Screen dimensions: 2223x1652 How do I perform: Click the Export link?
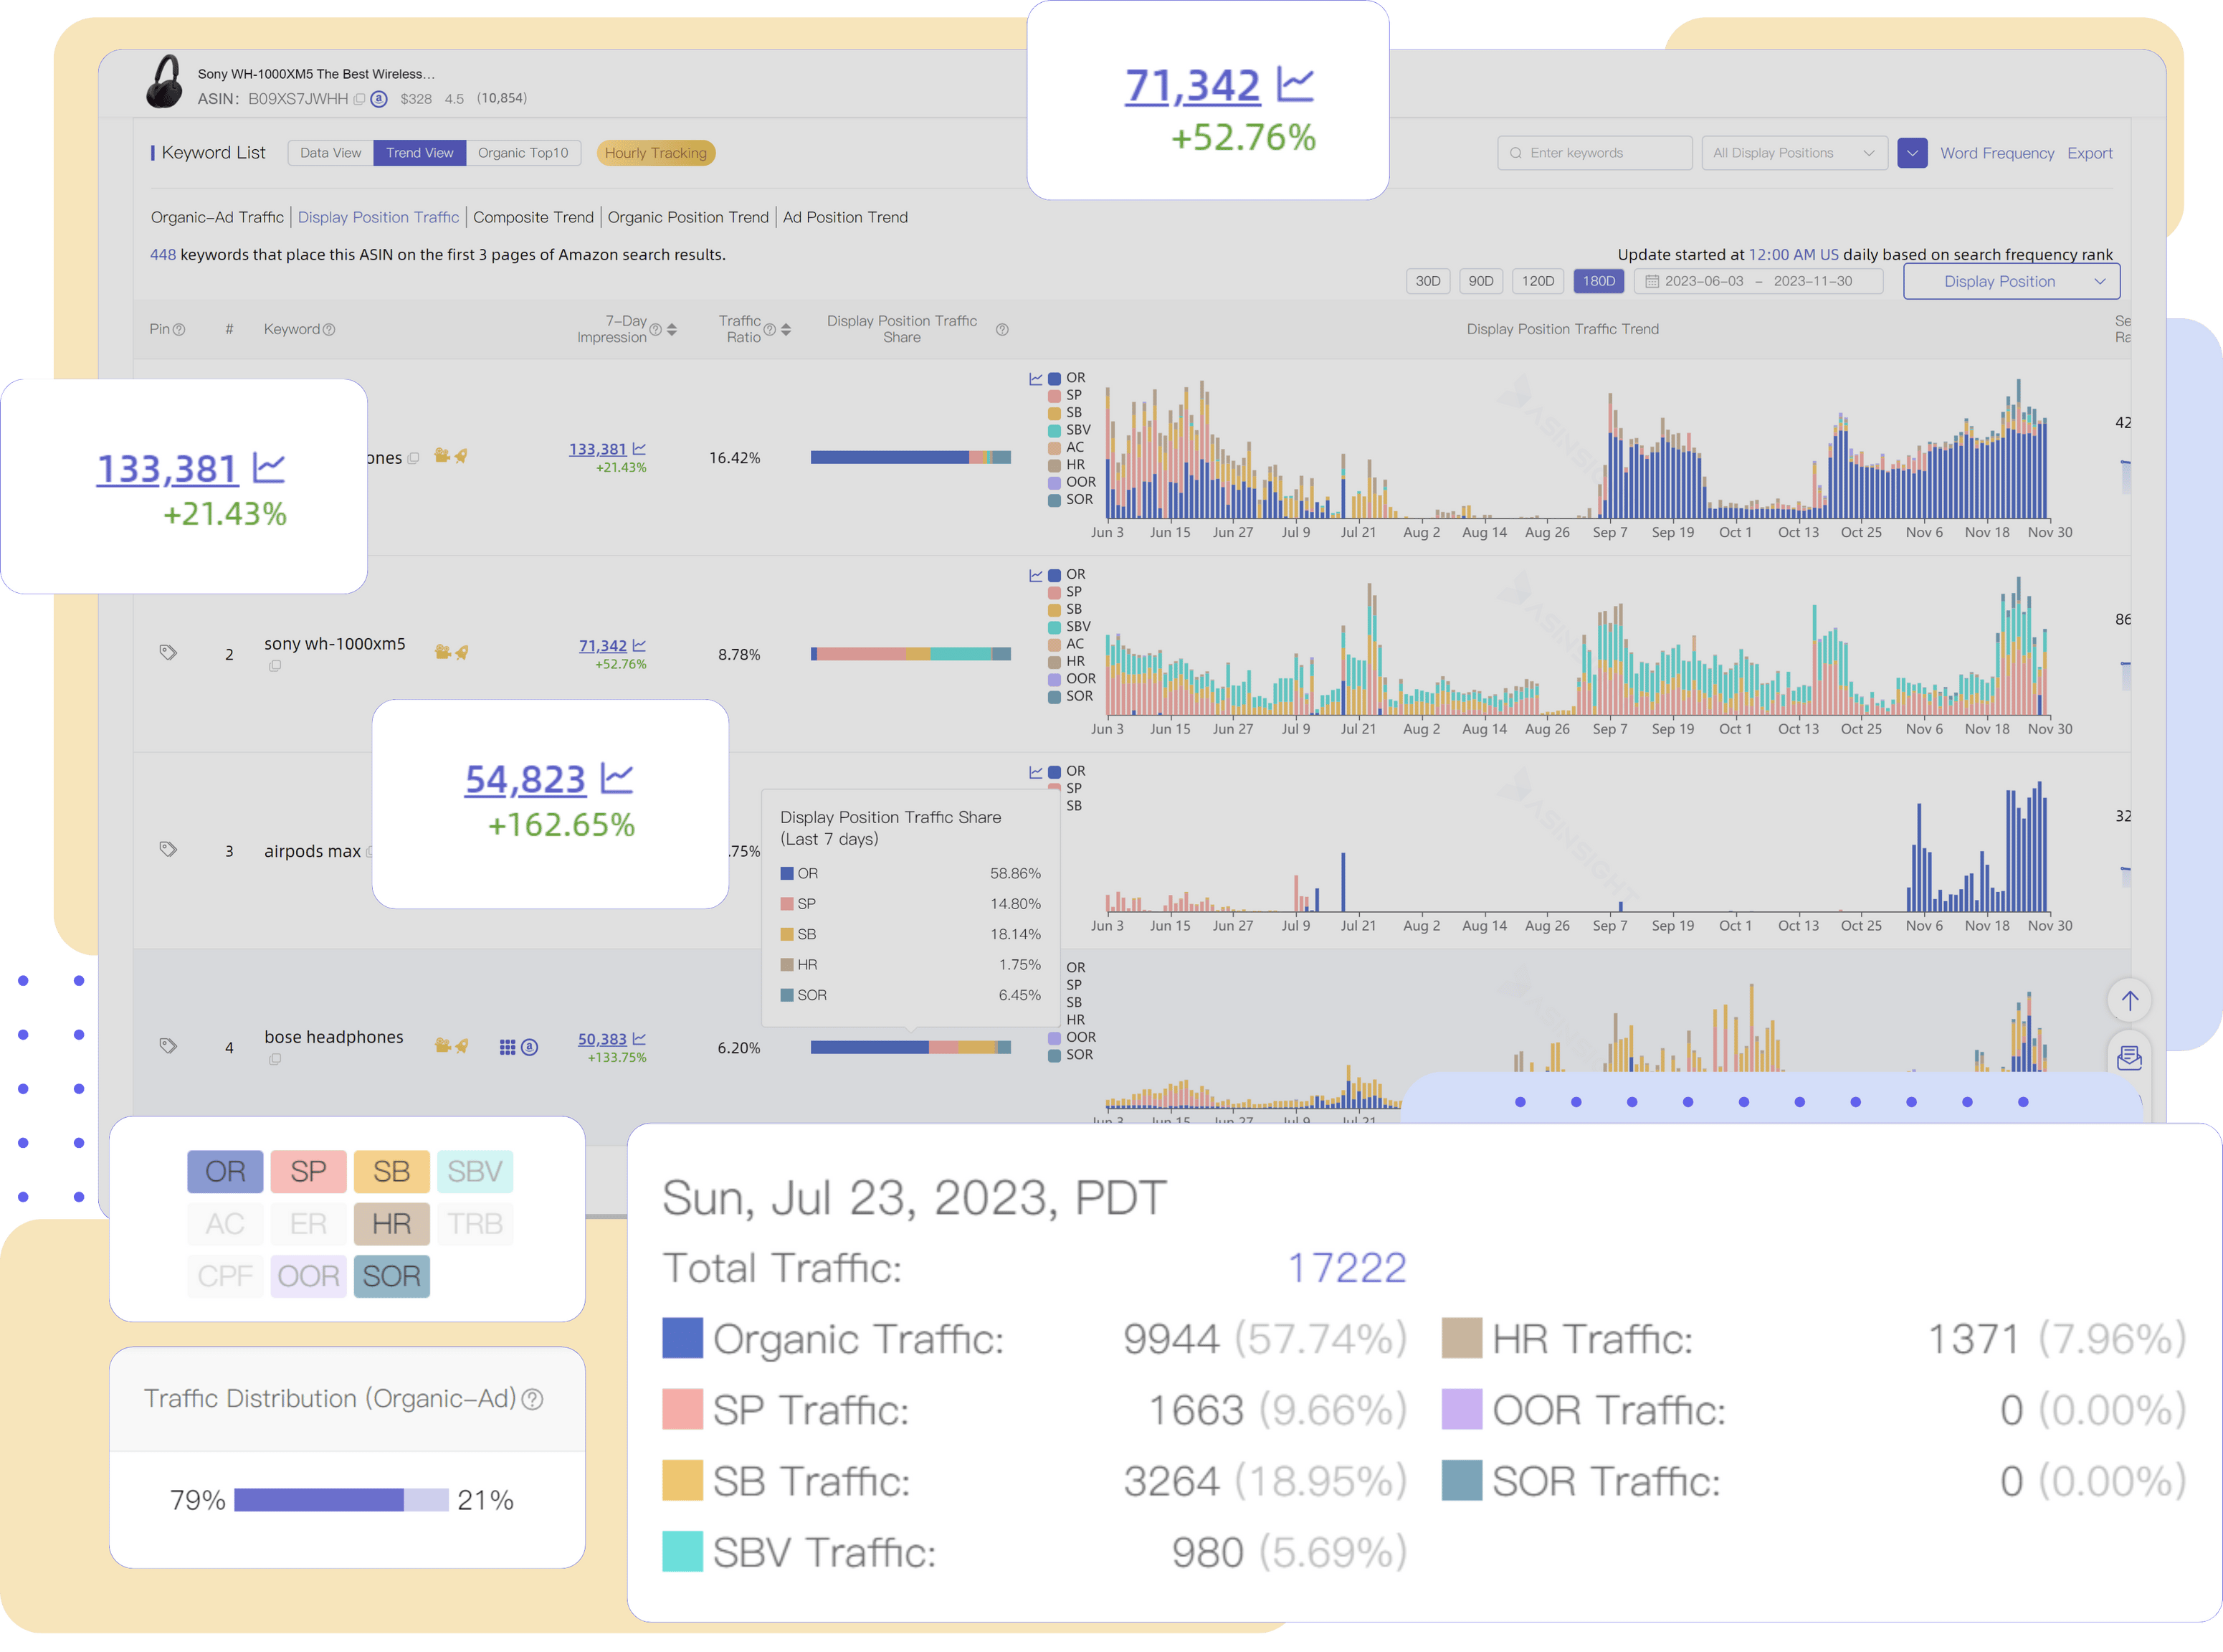2089,153
